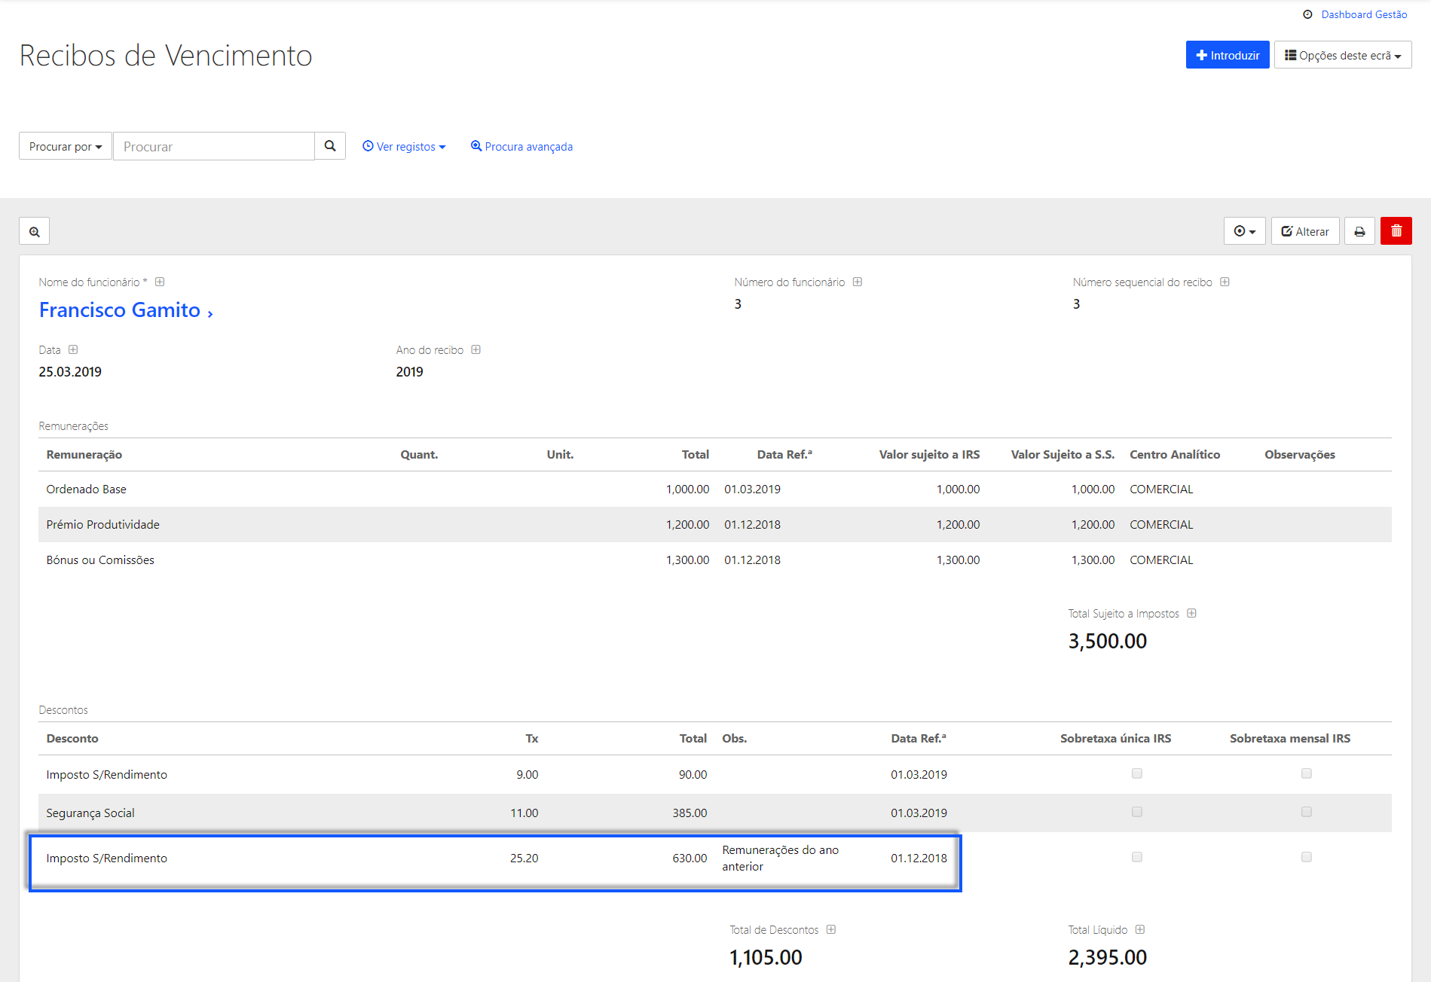Viewport: 1431px width, 982px height.
Task: Click the Centro Analítico column header
Action: coord(1175,454)
